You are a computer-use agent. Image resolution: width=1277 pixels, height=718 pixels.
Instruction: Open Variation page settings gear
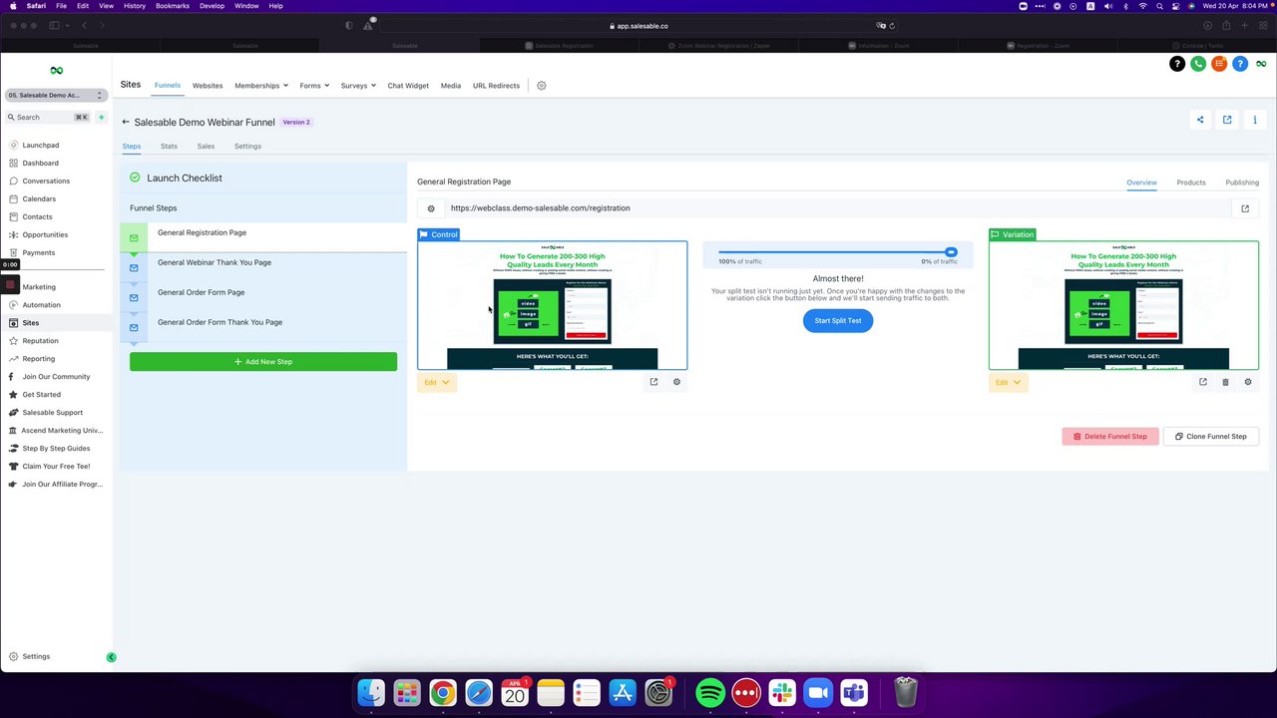click(1248, 382)
